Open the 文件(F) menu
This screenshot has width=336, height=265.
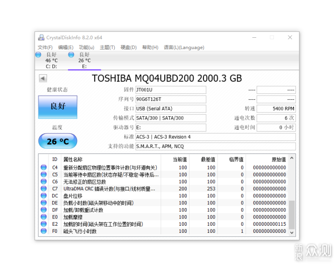[45, 47]
